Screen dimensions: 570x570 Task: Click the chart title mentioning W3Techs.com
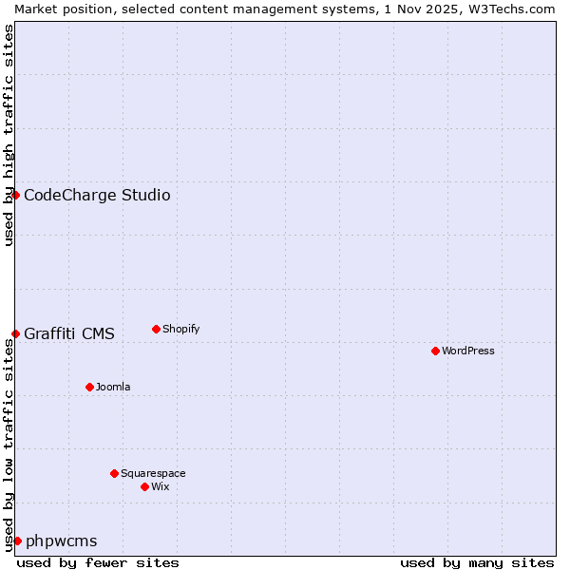tap(285, 9)
